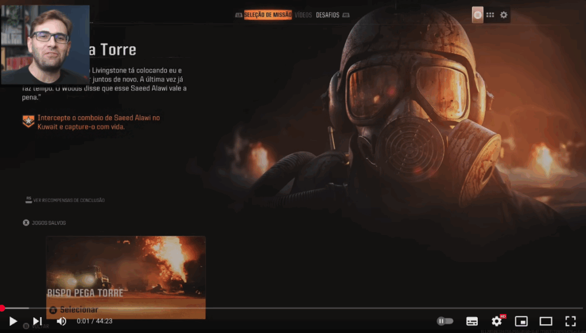The width and height of the screenshot is (586, 333).
Task: Select the Seleção de Missão tab
Action: 268,15
